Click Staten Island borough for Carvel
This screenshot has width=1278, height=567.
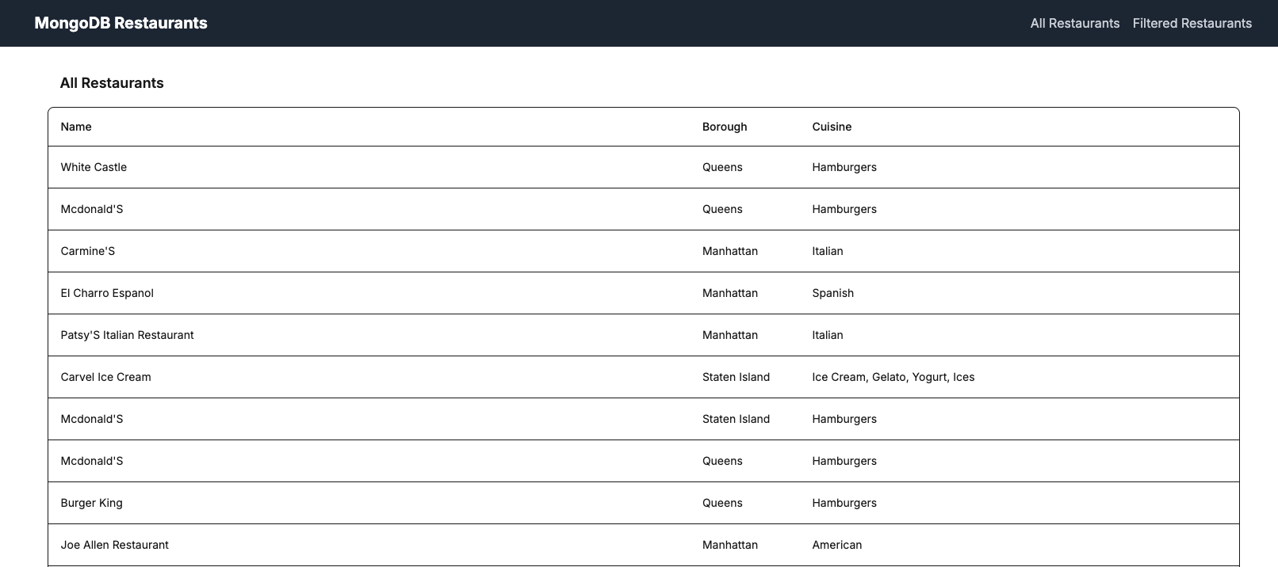point(736,377)
